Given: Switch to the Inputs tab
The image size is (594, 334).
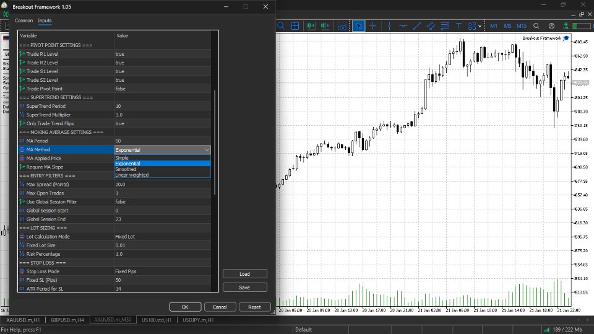Looking at the screenshot, I should coord(45,20).
